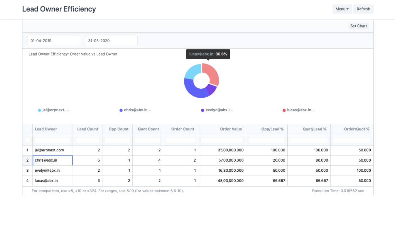
Task: Click the jai@erpnext legend dot
Action: [39, 110]
